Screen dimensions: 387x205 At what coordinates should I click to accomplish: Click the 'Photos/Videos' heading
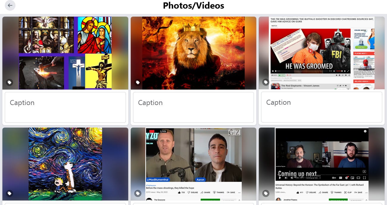[193, 5]
